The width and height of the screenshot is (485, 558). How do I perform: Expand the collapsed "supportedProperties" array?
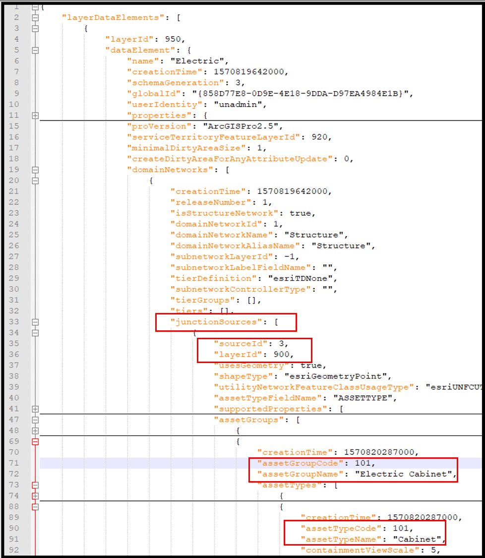pos(34,409)
